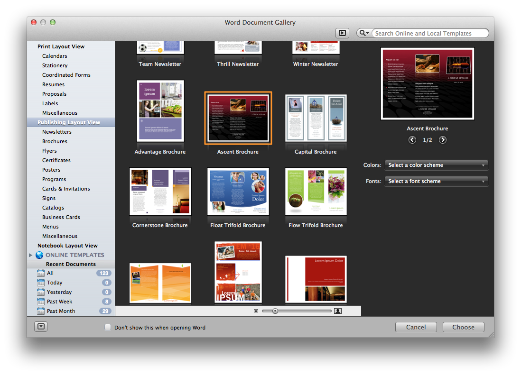The width and height of the screenshot is (521, 375).
Task: Open the Labels category
Action: pos(50,103)
